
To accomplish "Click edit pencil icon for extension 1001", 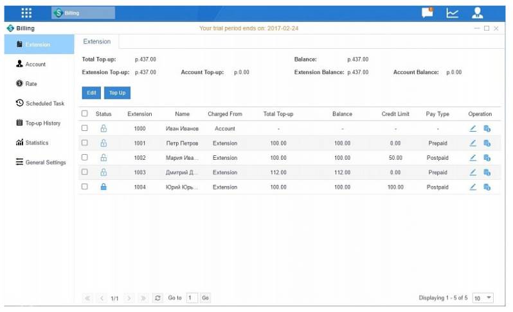I will pos(473,143).
